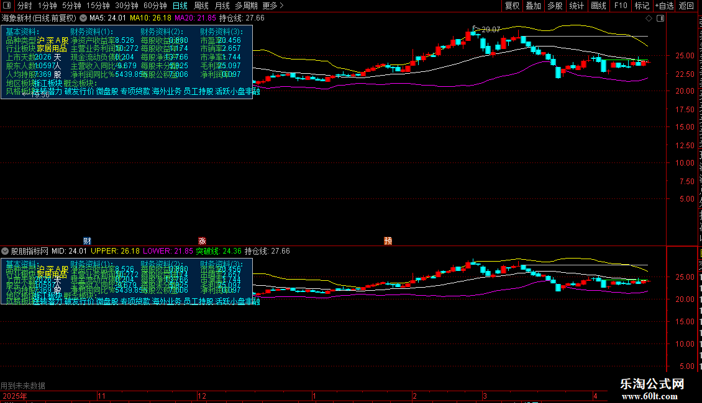Select the 5分钟 period tab
This screenshot has width=702, height=403.
71,6
